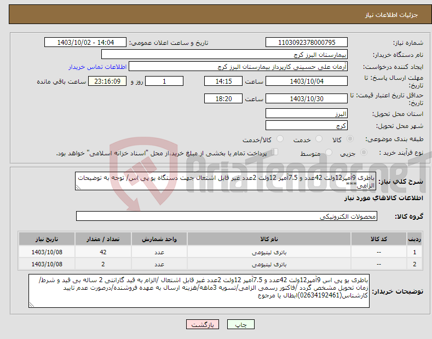Toggle Islamic treasury documents payment checkbox

pyautogui.click(x=274, y=152)
